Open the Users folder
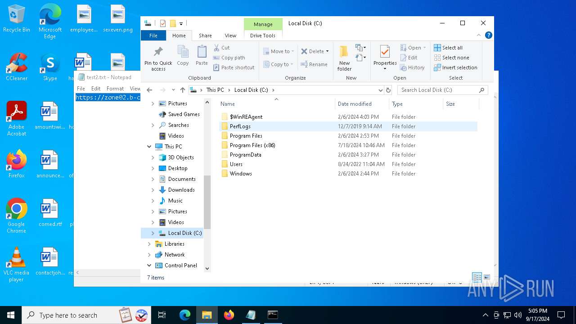This screenshot has height=324, width=576. tap(236, 164)
